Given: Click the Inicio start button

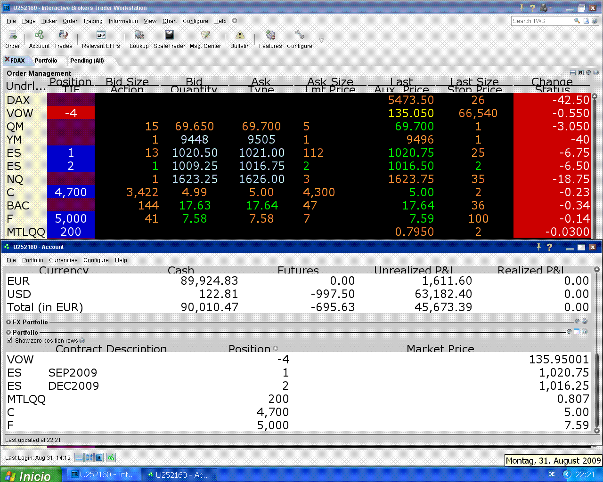Looking at the screenshot, I should 31,475.
